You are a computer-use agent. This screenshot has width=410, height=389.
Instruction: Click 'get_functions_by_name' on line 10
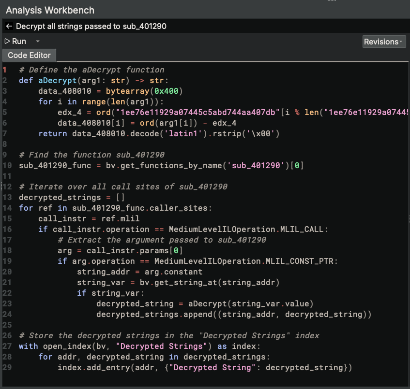pos(171,166)
